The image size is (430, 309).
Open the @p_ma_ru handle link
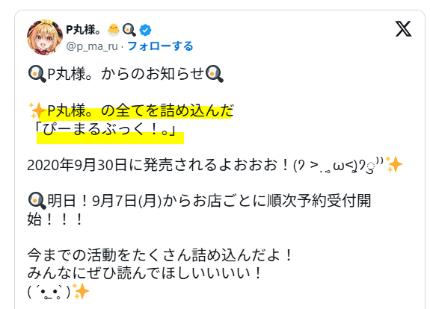click(x=92, y=46)
